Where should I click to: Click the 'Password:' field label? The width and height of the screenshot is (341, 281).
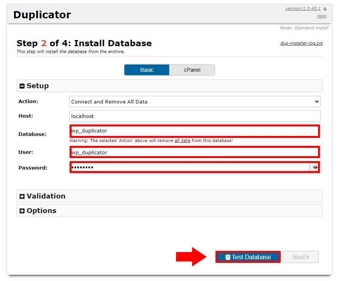tap(33, 168)
